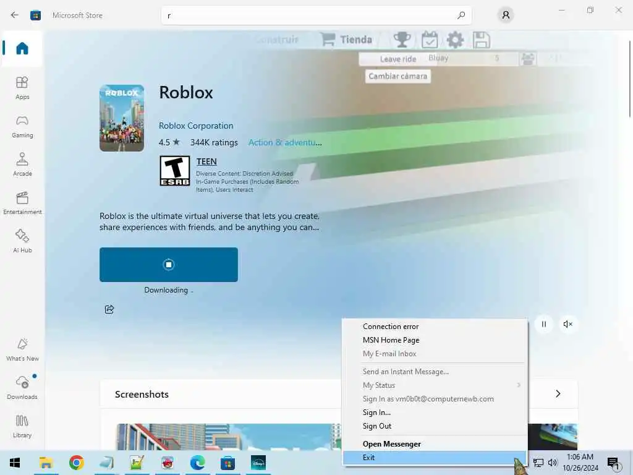Open Downloads in the sidebar
The width and height of the screenshot is (633, 475).
22,388
